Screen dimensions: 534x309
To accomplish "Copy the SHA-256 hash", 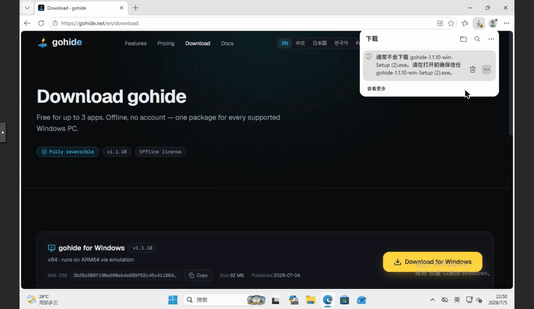I will pos(198,275).
